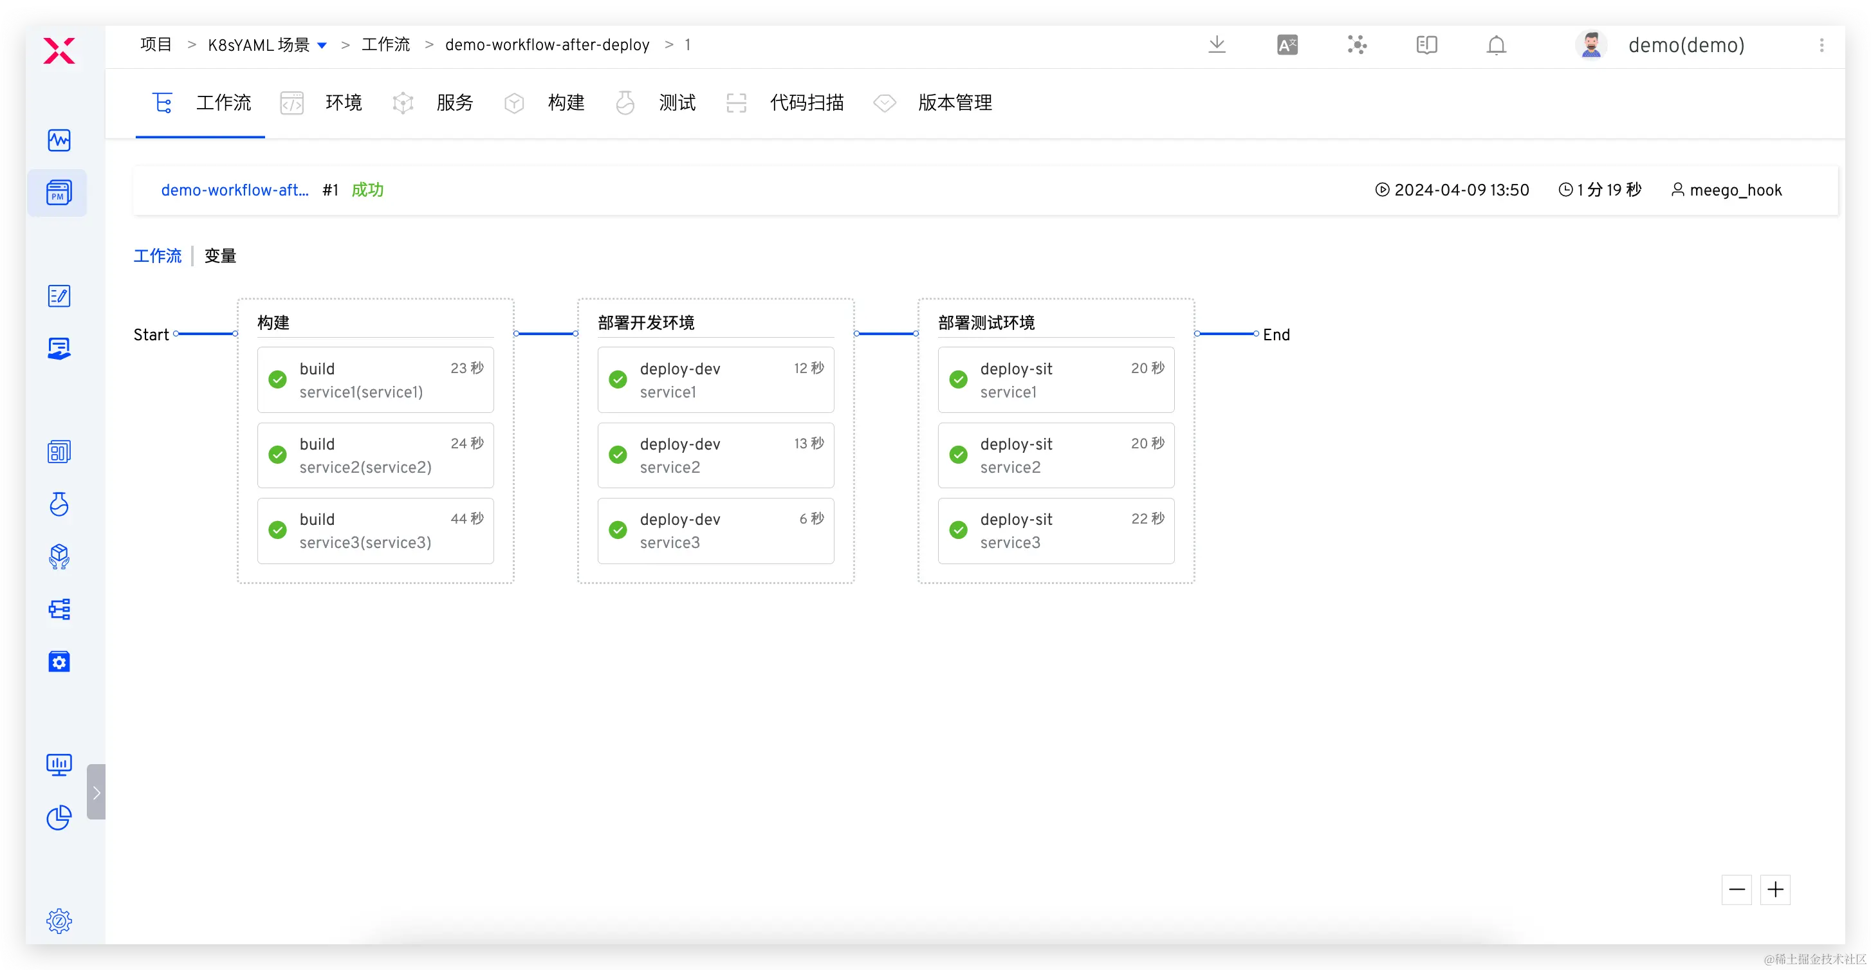
Task: Open the notification bell
Action: click(x=1495, y=45)
